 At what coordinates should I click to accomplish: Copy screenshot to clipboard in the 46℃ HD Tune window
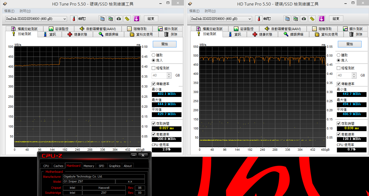296,19
